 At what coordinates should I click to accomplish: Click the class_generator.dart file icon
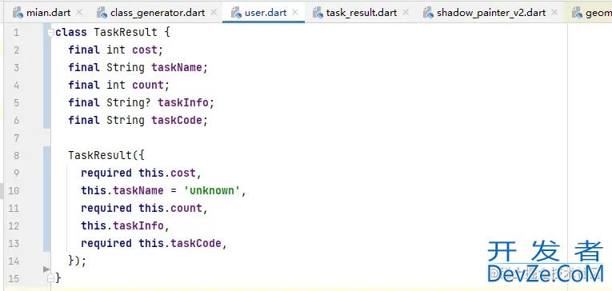[102, 13]
